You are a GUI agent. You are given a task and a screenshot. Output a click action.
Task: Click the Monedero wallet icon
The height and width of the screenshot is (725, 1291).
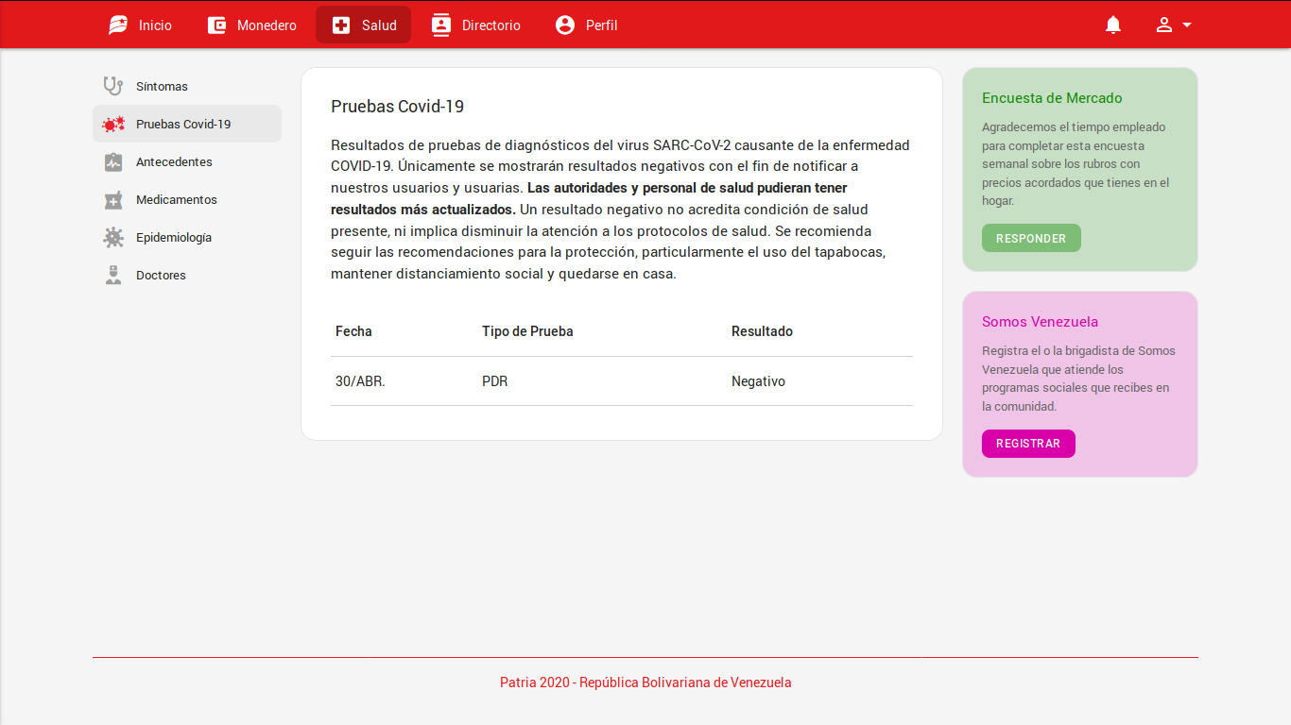[x=216, y=25]
